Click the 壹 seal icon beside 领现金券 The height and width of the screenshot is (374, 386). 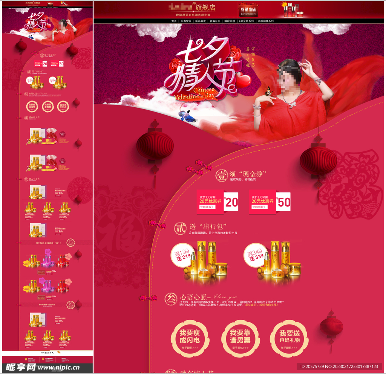222,176
